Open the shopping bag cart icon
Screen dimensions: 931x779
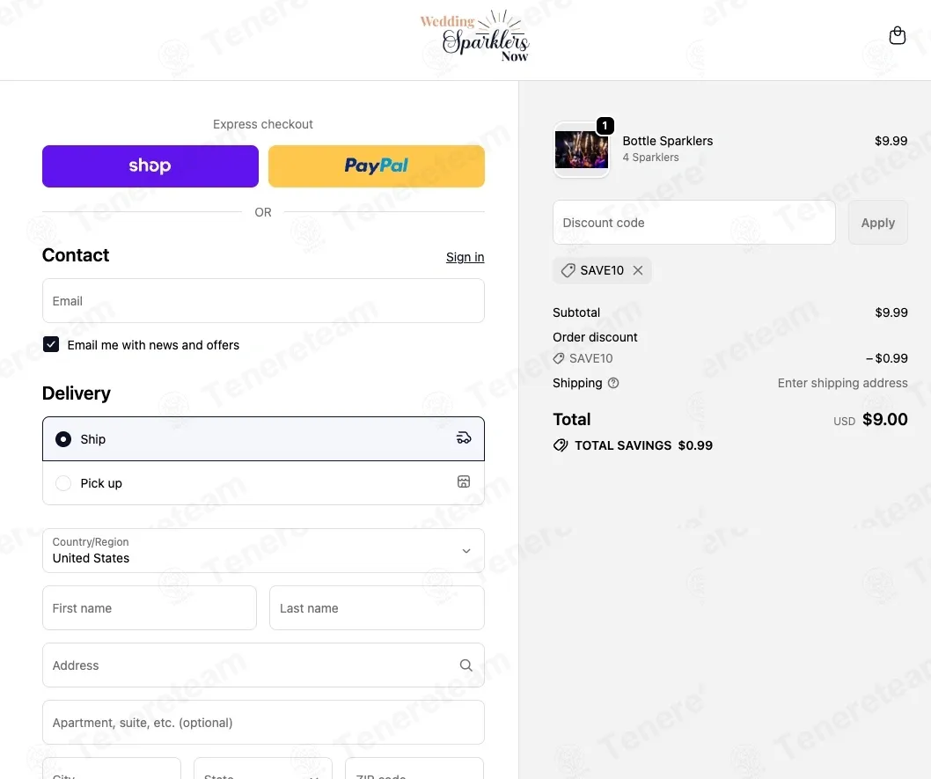coord(898,35)
